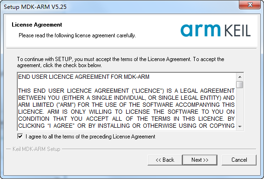Close the setup window with the red X
The width and height of the screenshot is (264, 179).
[250, 5]
